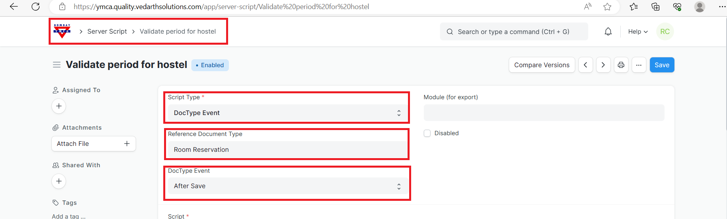
Task: Open Compare Versions
Action: (542, 65)
